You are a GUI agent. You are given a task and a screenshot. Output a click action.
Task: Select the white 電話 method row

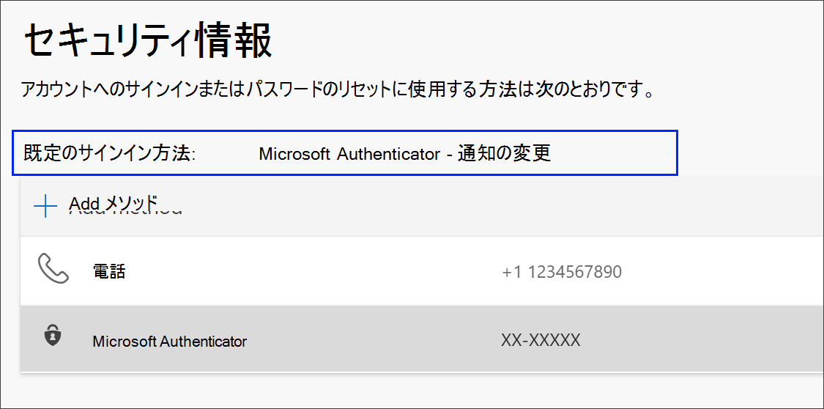tap(422, 270)
